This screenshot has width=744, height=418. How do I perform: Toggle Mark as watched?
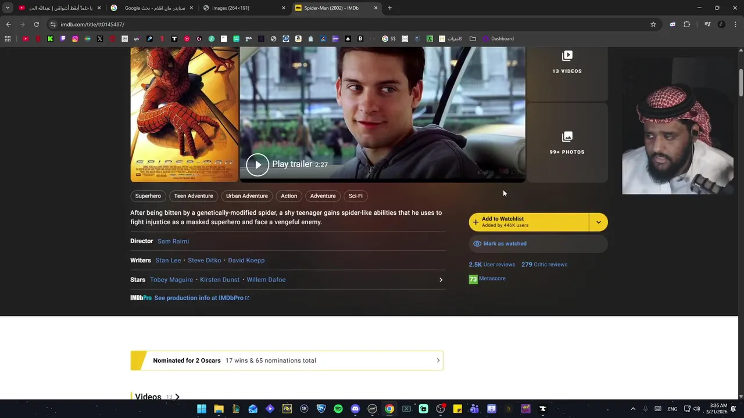[538, 244]
